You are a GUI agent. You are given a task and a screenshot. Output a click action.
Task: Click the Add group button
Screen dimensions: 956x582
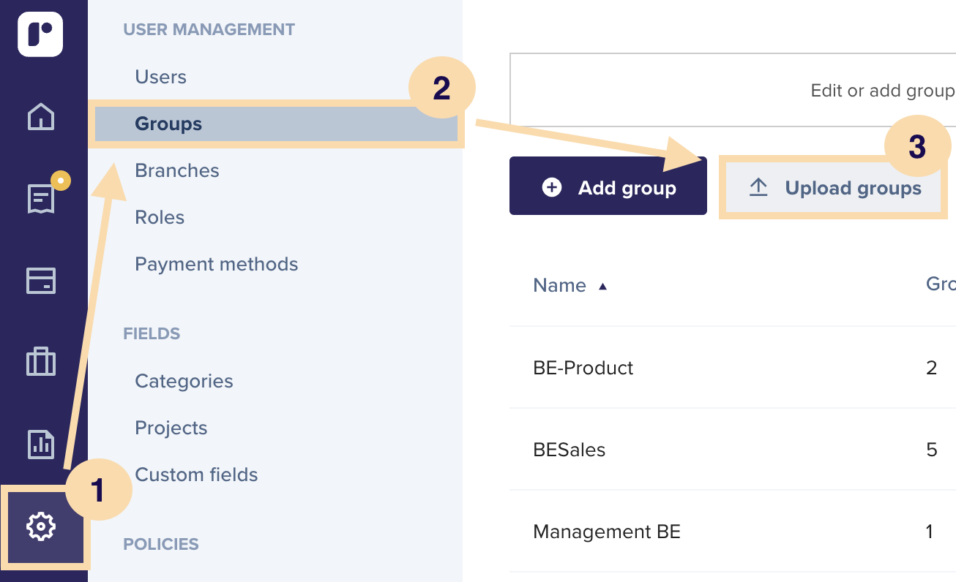point(608,186)
